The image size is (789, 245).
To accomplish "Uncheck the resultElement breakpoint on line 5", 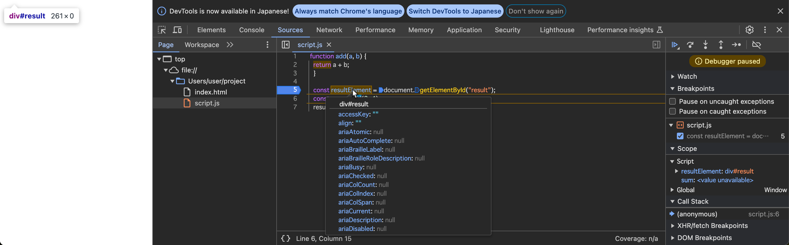I will pyautogui.click(x=680, y=136).
